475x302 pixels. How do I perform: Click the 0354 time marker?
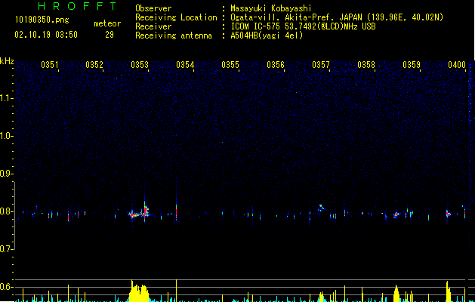185,65
